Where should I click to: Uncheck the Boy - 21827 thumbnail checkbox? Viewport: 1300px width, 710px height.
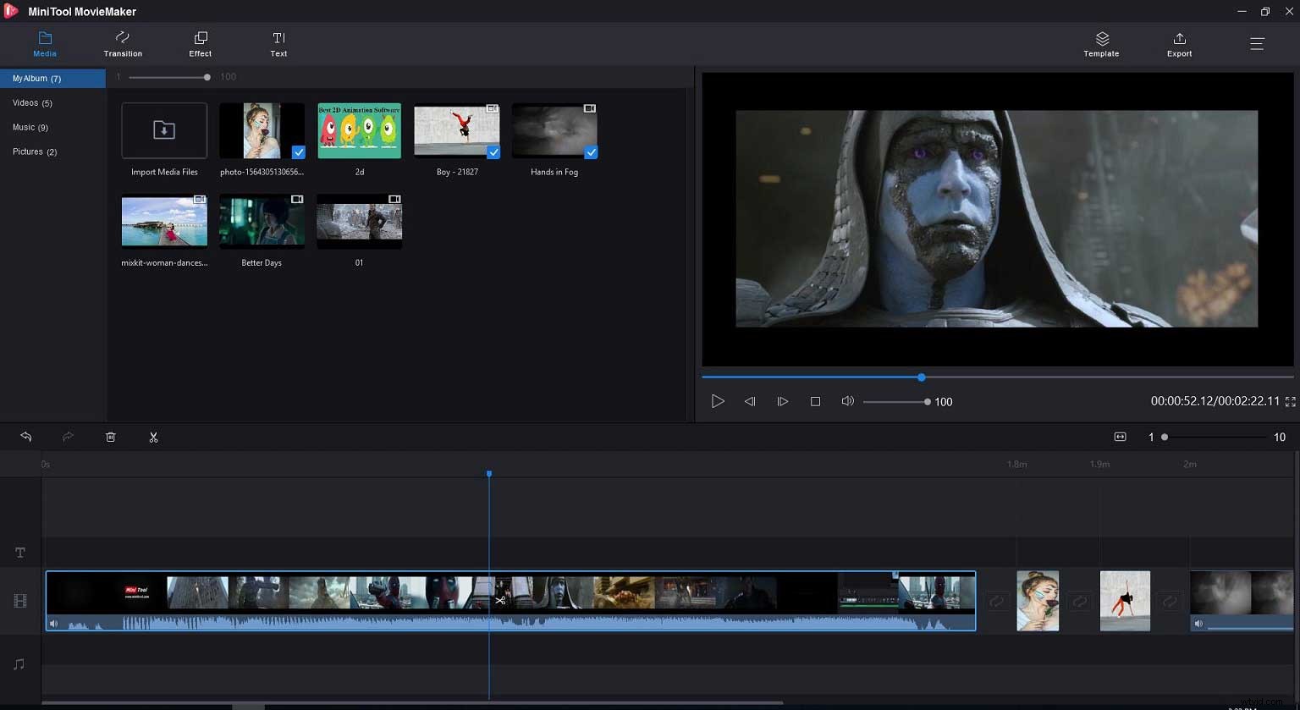tap(493, 152)
